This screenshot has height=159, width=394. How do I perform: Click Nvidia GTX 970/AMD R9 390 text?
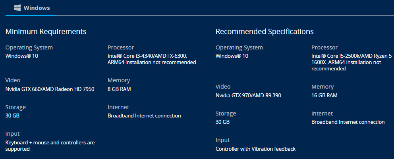(248, 95)
